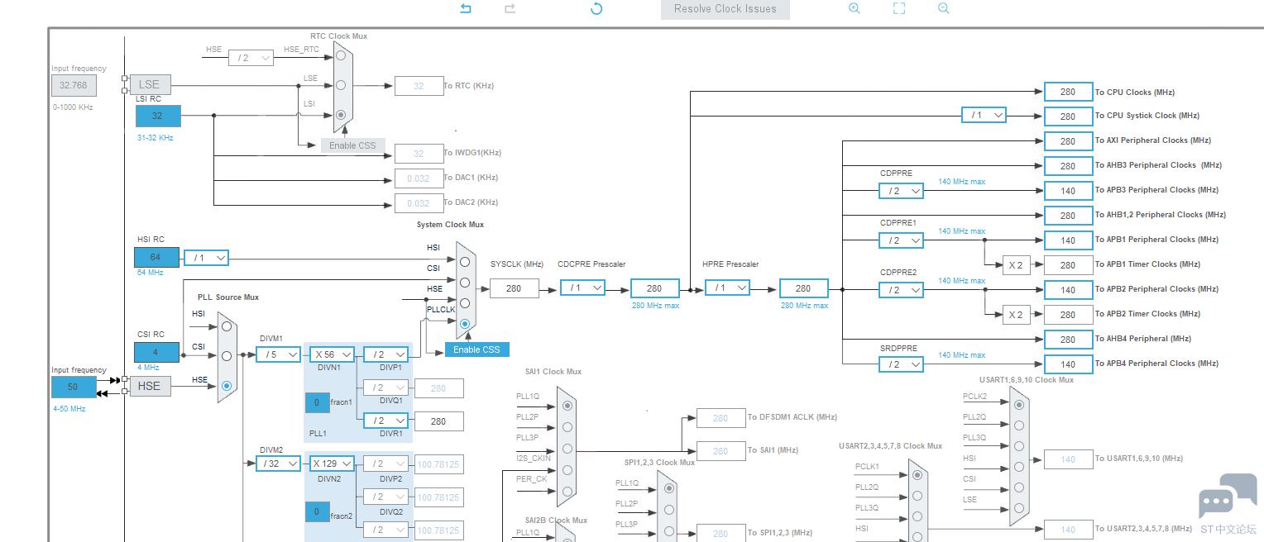The height and width of the screenshot is (542, 1264).
Task: Select HSI in the System Clock Mux
Action: pyautogui.click(x=465, y=262)
